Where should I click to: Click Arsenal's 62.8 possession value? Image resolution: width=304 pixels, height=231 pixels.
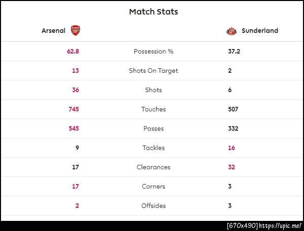(73, 52)
